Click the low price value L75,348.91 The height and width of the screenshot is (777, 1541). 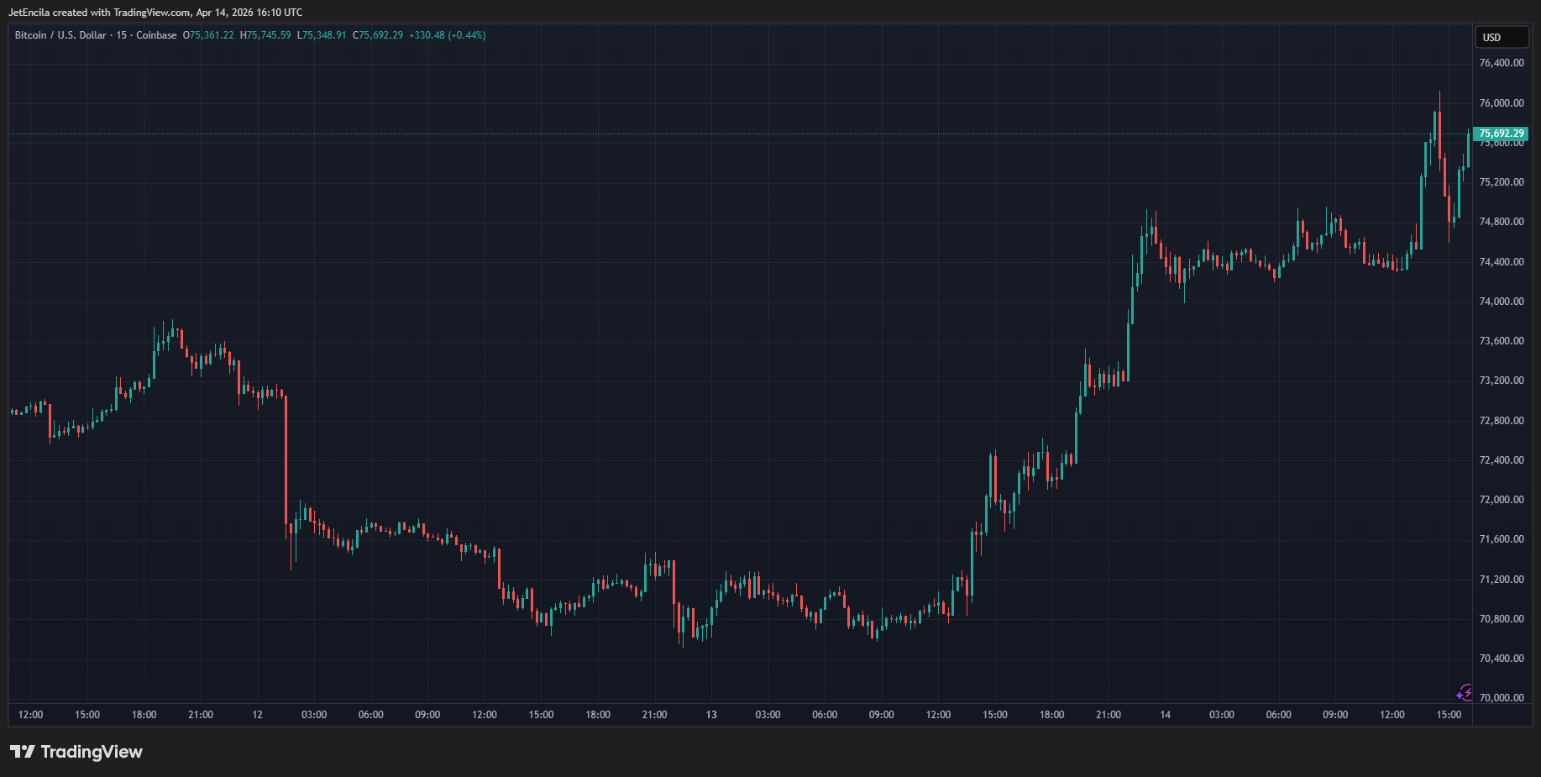pos(322,35)
